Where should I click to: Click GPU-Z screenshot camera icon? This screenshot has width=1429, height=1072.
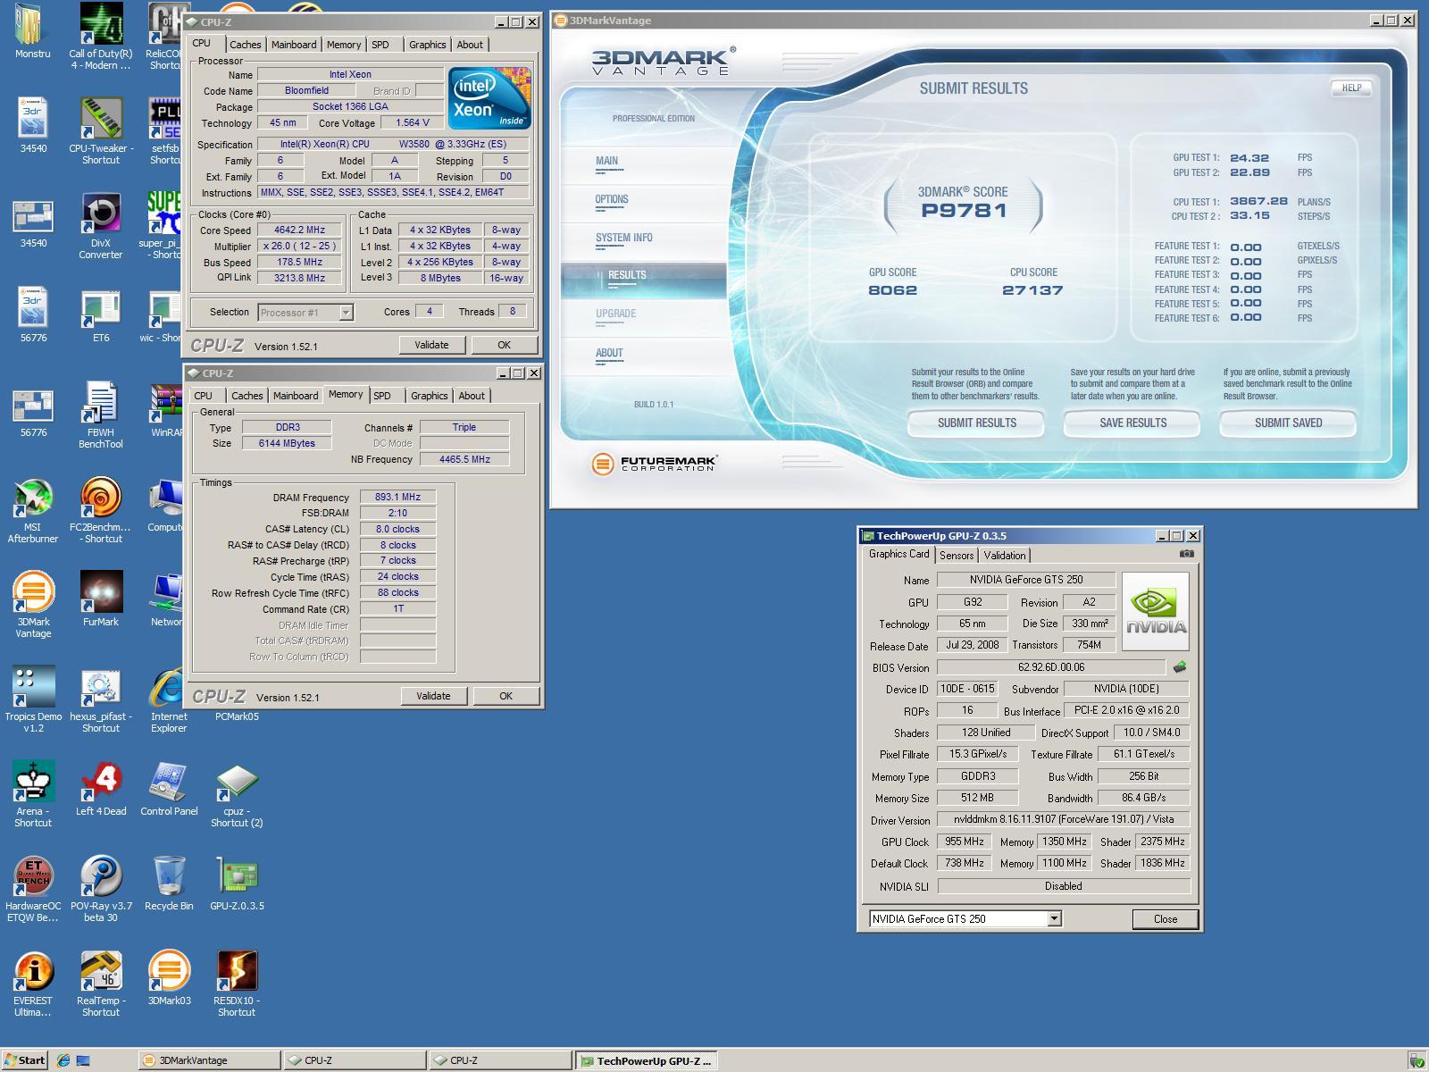point(1186,554)
